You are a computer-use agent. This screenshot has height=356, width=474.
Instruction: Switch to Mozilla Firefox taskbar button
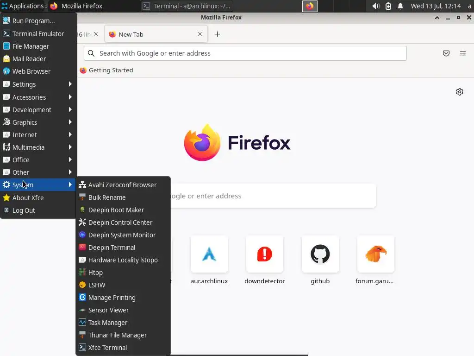pos(94,6)
